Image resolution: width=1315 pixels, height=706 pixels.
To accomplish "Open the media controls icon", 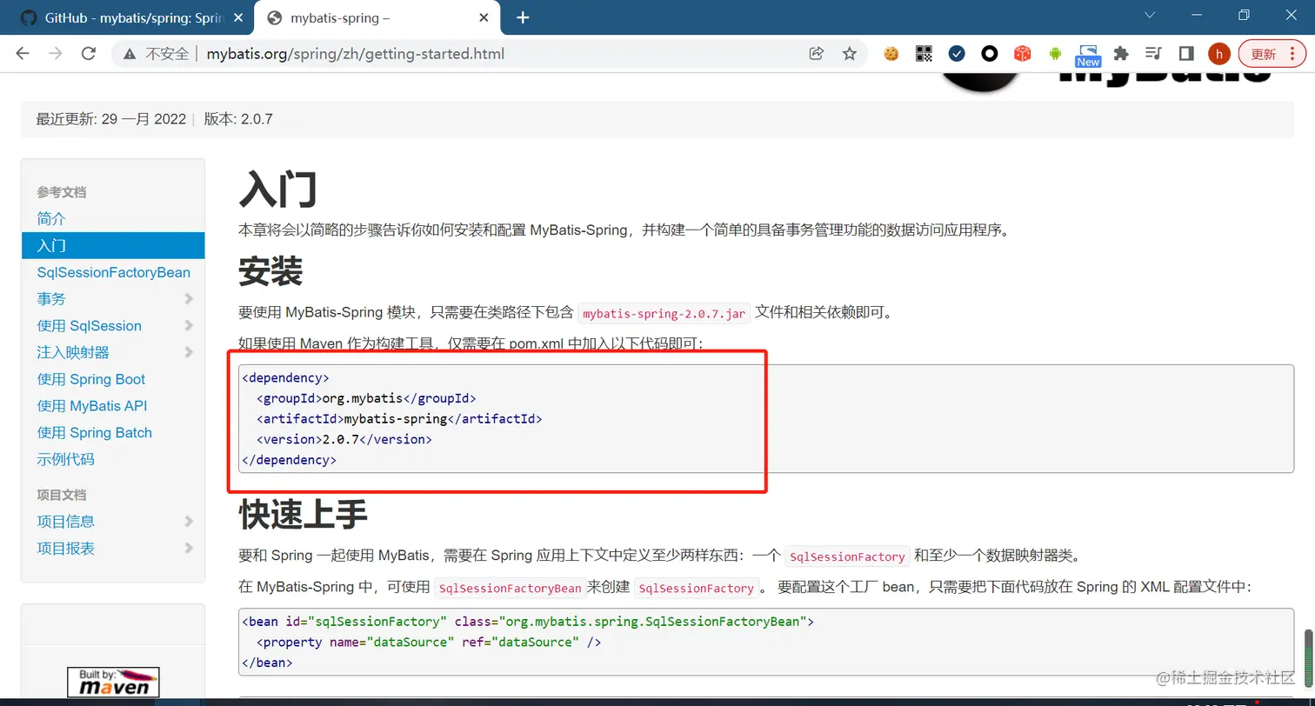I will click(1153, 54).
